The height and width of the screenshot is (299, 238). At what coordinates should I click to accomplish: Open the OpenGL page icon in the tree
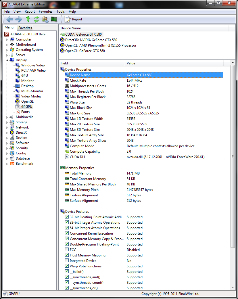click(x=18, y=101)
